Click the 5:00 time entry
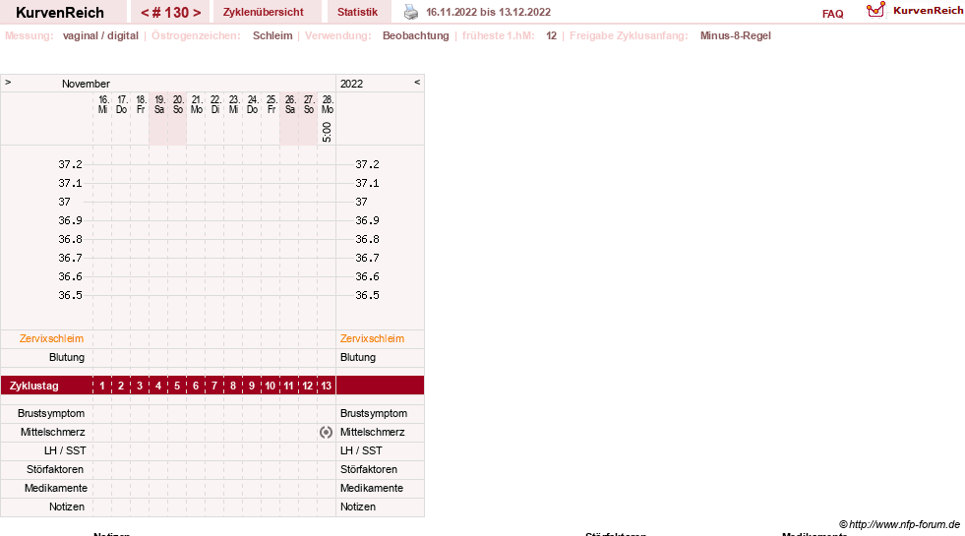 coord(327,132)
